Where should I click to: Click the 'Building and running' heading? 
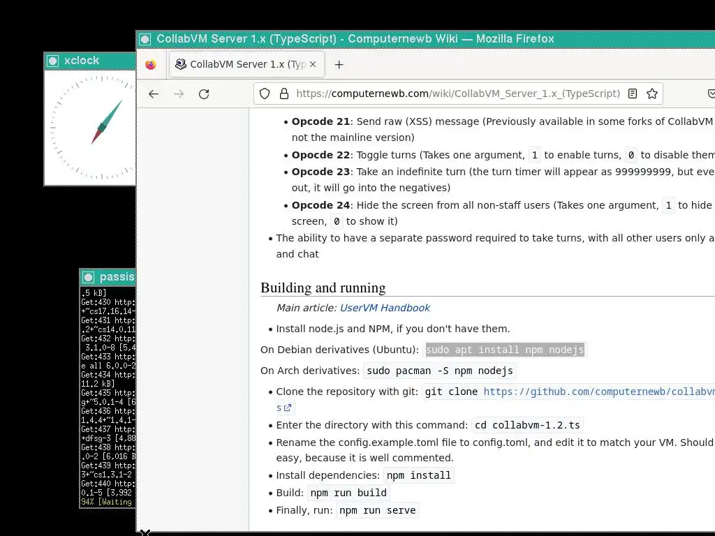tap(323, 288)
